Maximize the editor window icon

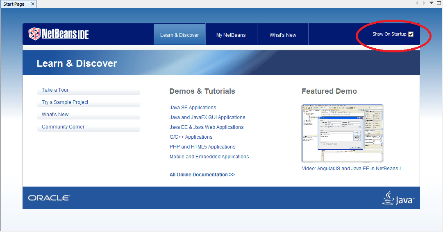[x=438, y=3]
